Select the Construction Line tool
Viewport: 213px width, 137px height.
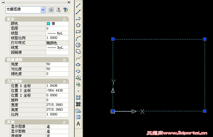click(78, 12)
